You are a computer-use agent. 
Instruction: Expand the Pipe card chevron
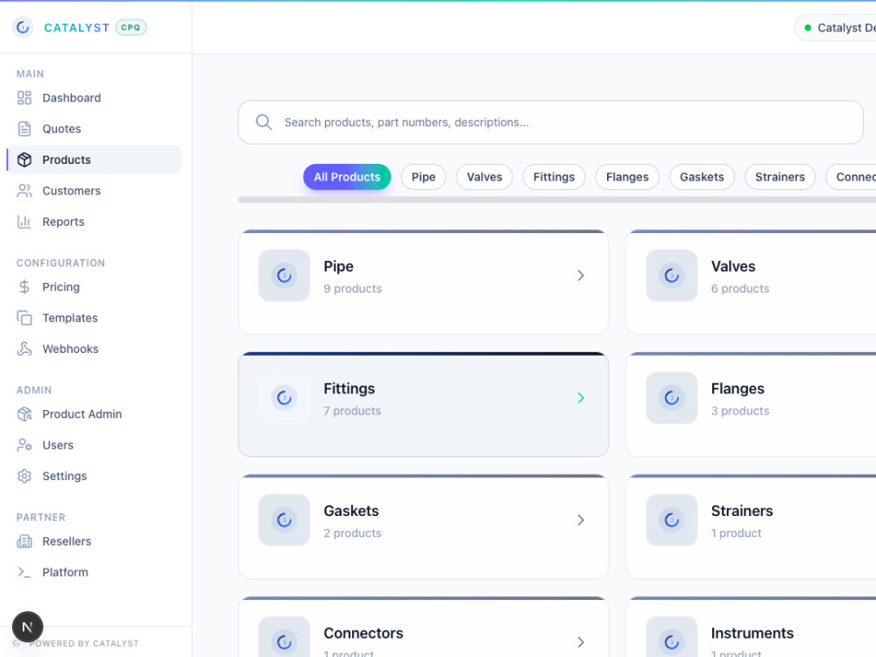coord(581,275)
